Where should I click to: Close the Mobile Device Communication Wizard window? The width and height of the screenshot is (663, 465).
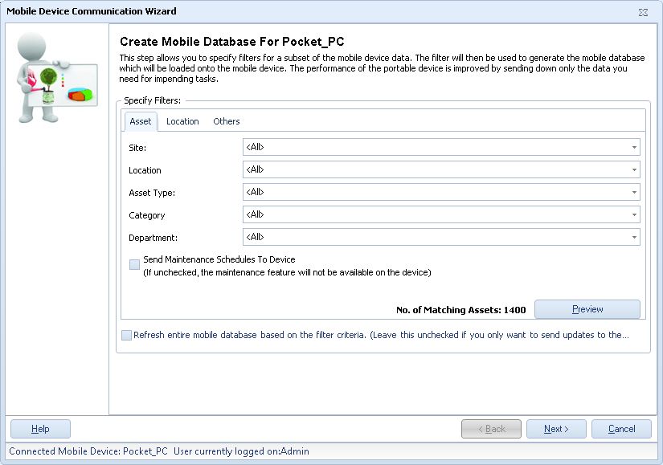[x=643, y=12]
